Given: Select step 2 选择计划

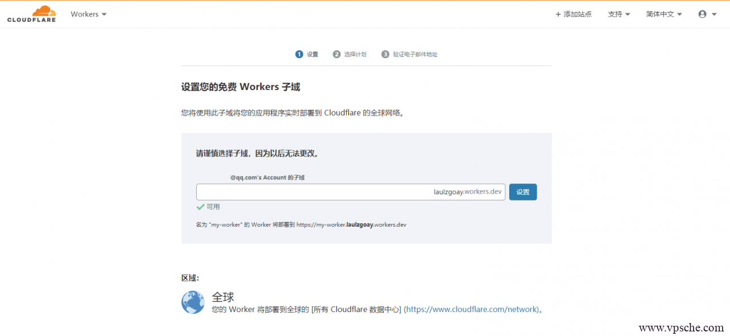Looking at the screenshot, I should point(350,54).
